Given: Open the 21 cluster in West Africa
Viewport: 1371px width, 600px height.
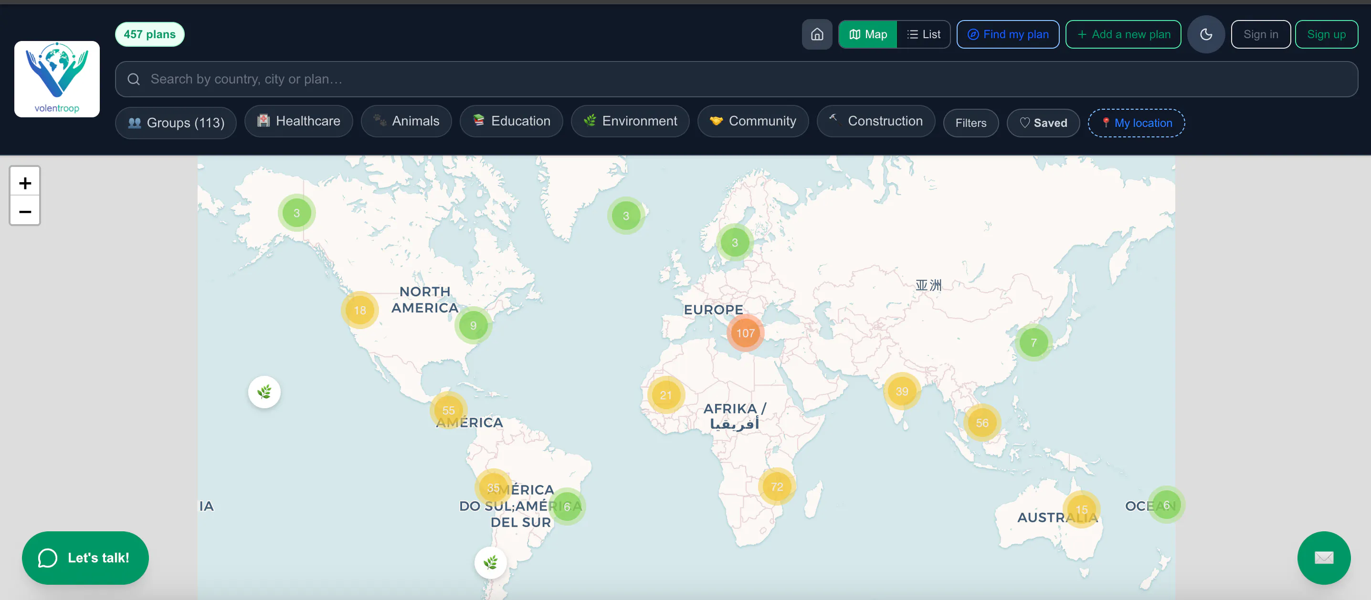Looking at the screenshot, I should (666, 395).
